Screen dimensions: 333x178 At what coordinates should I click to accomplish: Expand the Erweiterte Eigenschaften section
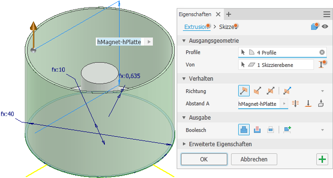click(184, 144)
